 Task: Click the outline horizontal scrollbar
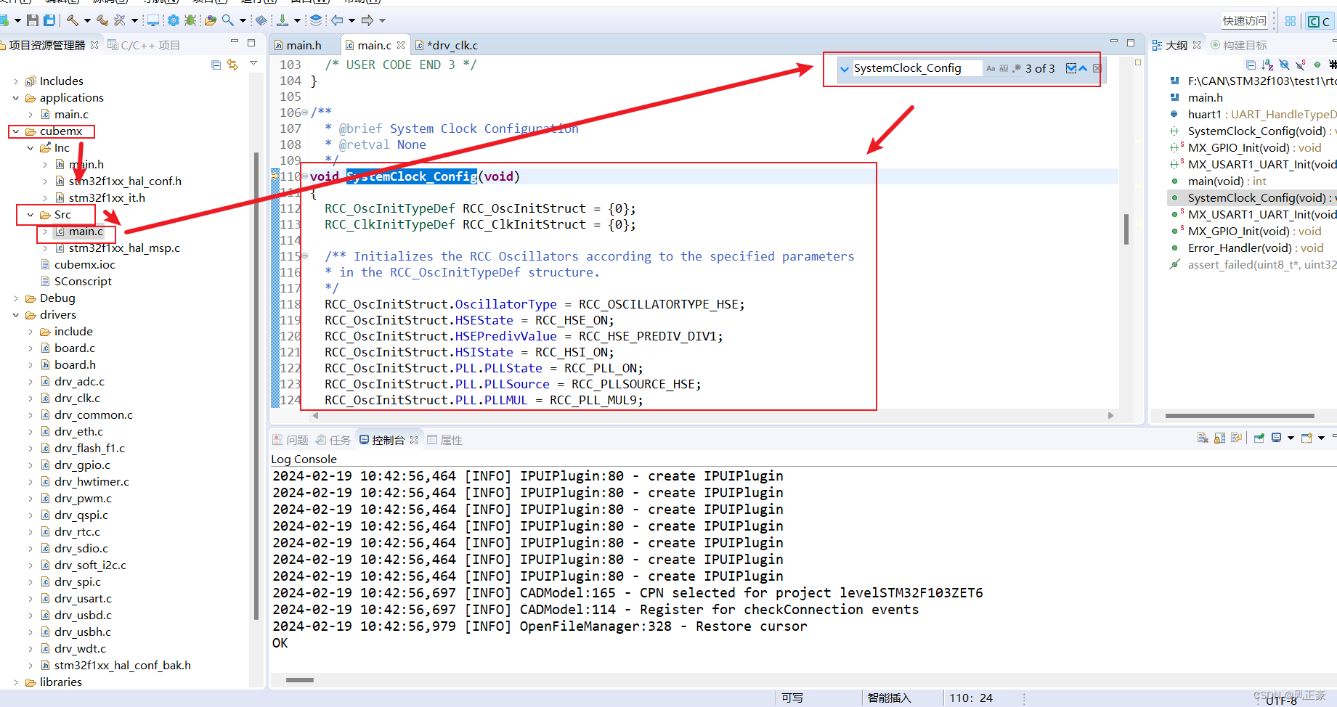[x=1240, y=416]
